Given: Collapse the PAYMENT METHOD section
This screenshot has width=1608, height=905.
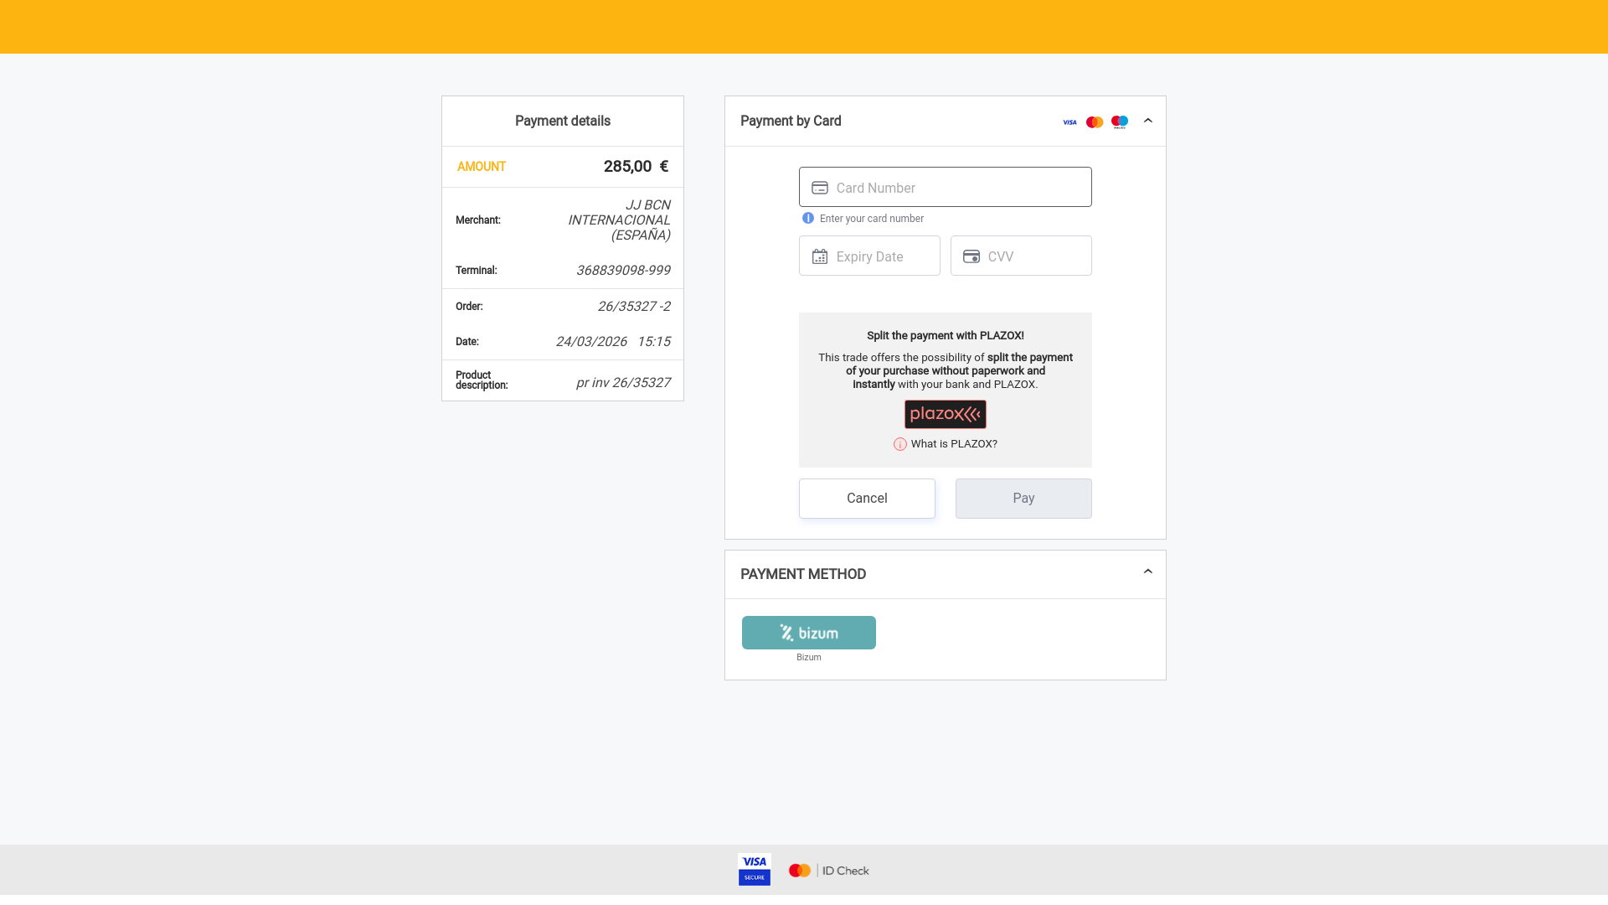Looking at the screenshot, I should pyautogui.click(x=1148, y=571).
